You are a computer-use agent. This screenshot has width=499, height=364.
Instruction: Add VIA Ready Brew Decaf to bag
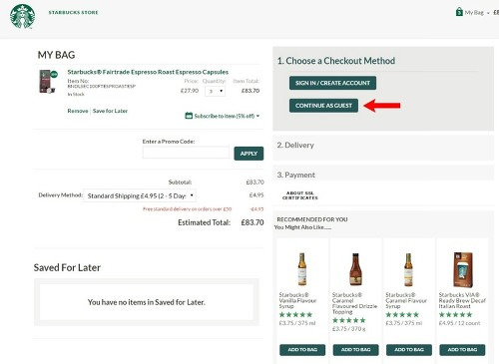[x=462, y=350]
